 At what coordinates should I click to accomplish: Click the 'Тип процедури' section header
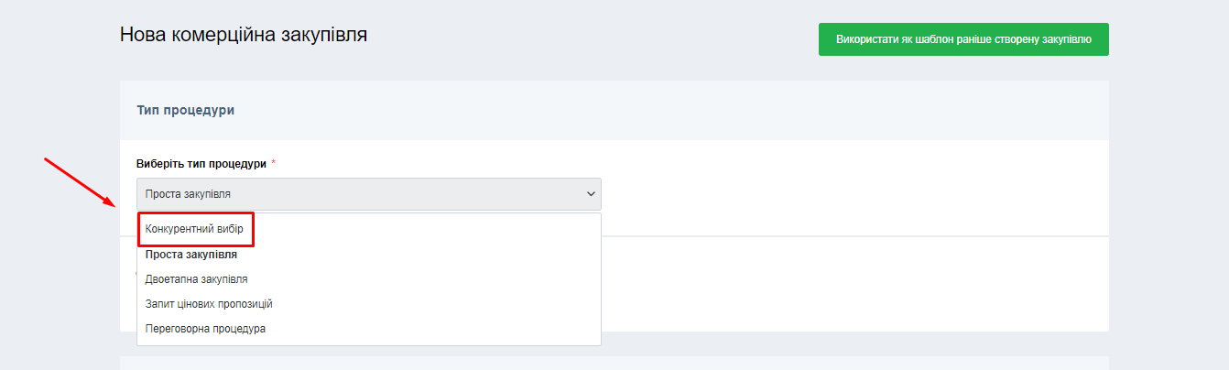tap(186, 110)
